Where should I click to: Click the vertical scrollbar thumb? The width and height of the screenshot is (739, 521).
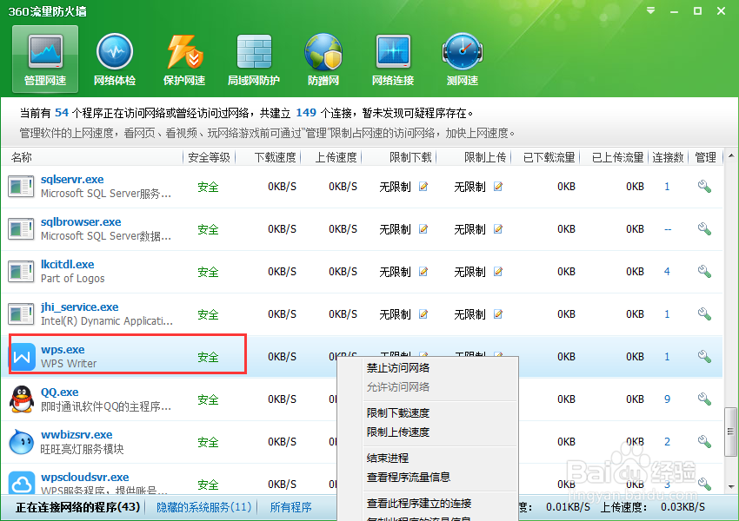(x=731, y=432)
